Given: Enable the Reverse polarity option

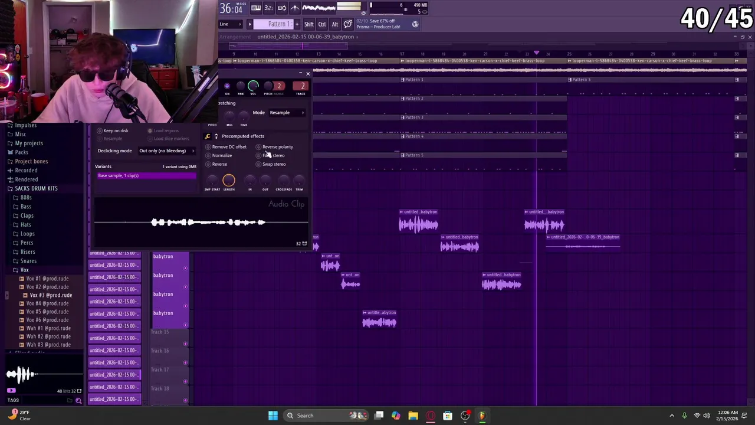Looking at the screenshot, I should point(275,147).
